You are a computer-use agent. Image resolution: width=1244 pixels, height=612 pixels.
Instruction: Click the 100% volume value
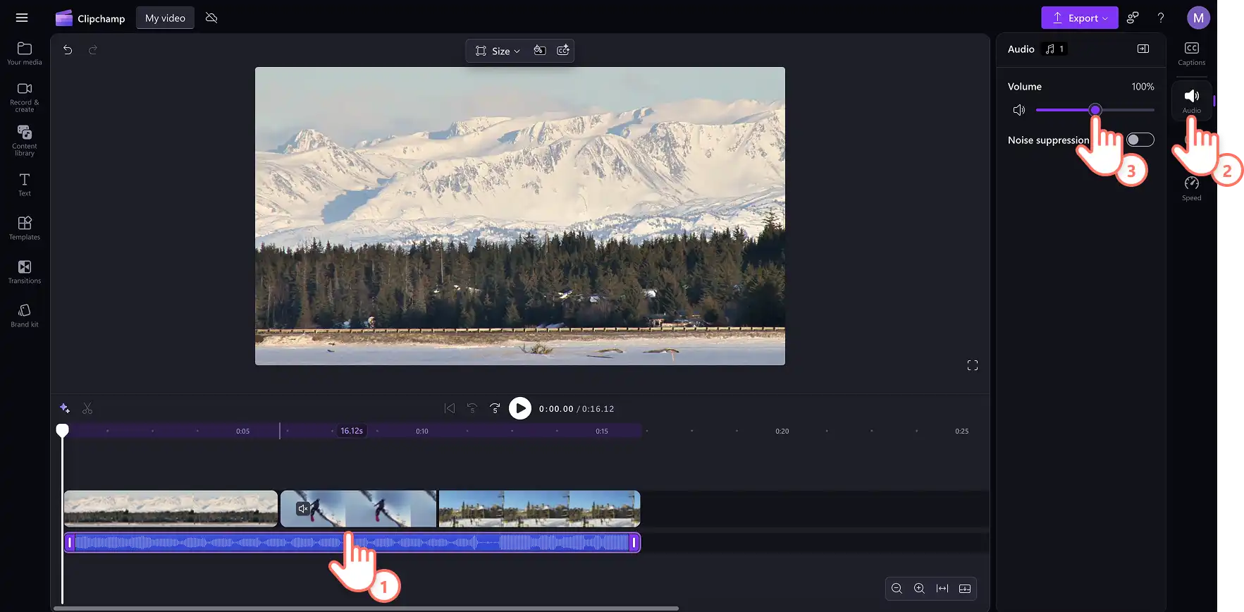(x=1143, y=87)
